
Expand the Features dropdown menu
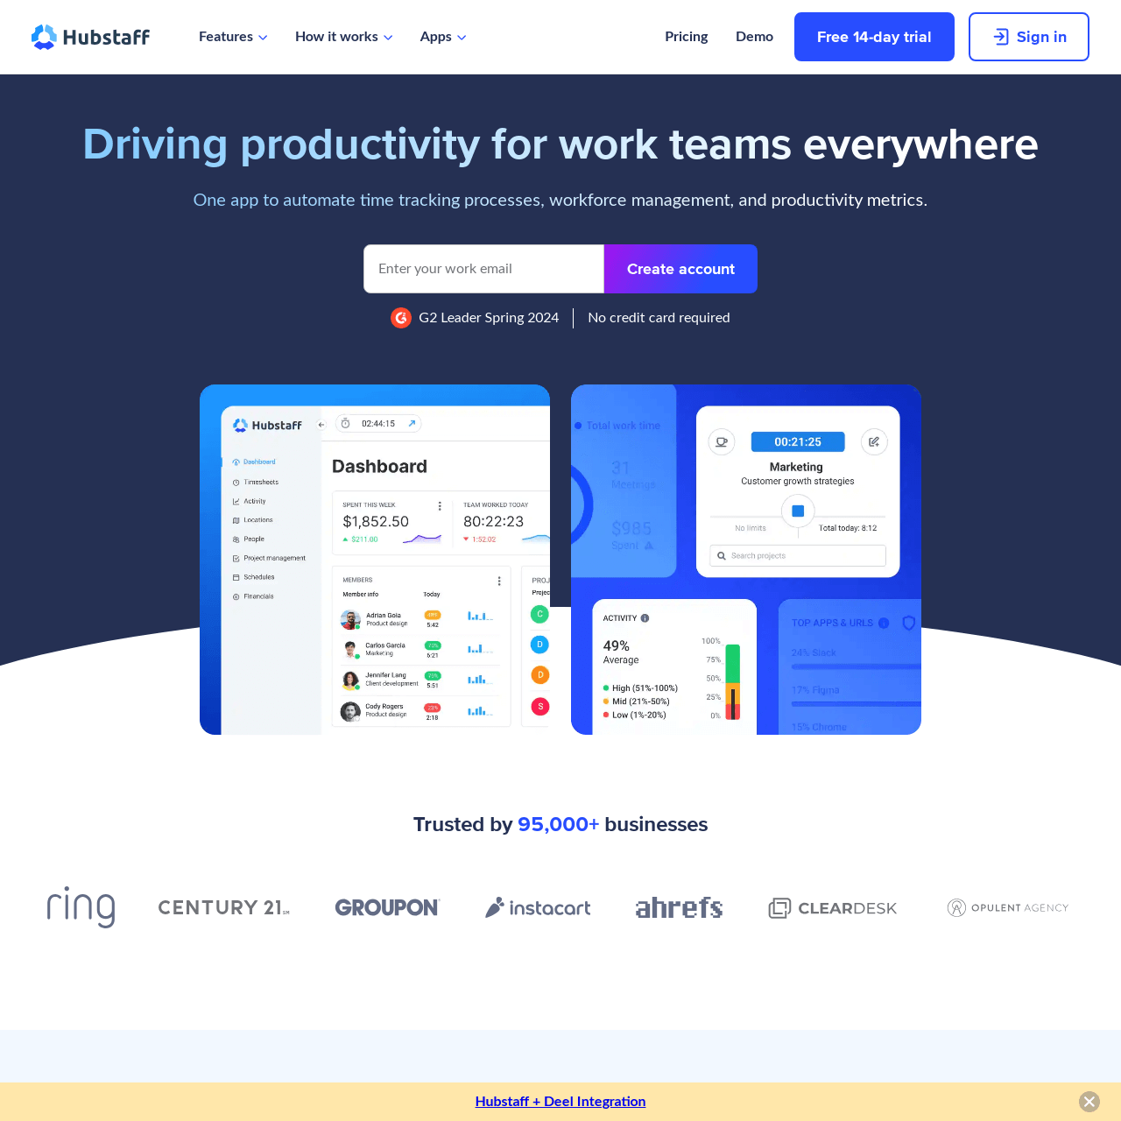[233, 37]
